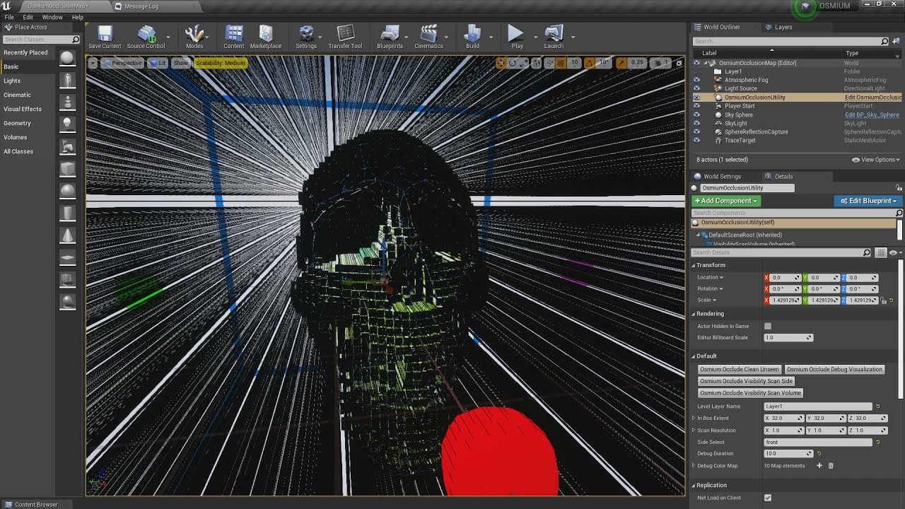This screenshot has width=905, height=509.
Task: Click Osmium Occlude Visibility Scan Volume button
Action: click(x=750, y=393)
